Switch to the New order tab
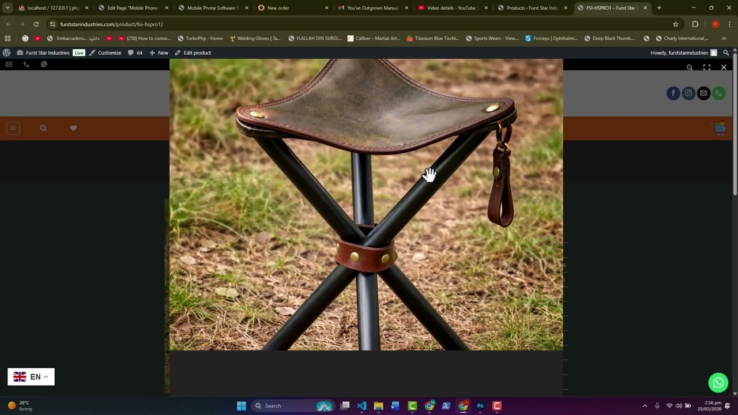The image size is (738, 415). click(292, 8)
